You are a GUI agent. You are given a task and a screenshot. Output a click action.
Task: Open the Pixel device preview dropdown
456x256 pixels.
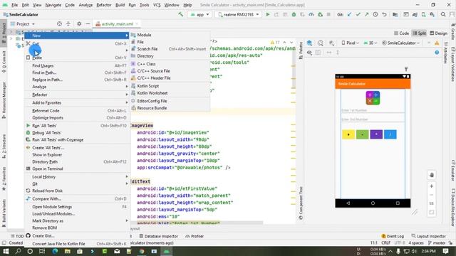tap(350, 43)
